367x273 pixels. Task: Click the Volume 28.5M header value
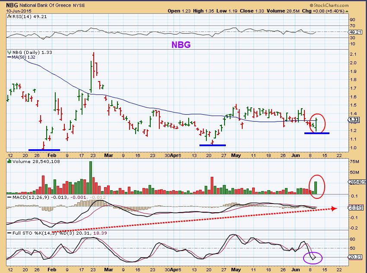[x=283, y=11]
